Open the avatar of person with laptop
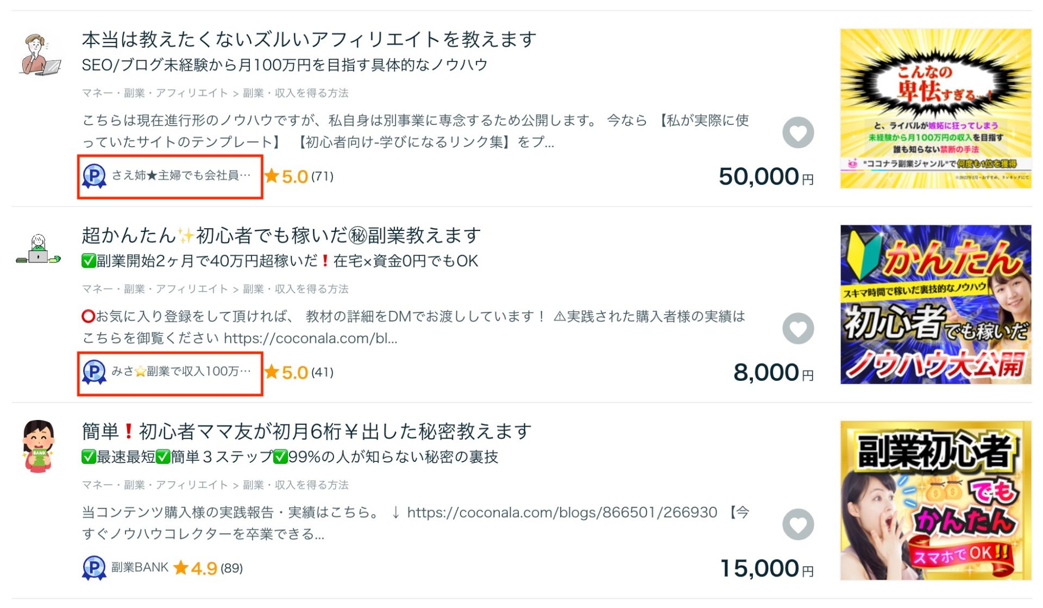This screenshot has width=1043, height=608. 39,54
